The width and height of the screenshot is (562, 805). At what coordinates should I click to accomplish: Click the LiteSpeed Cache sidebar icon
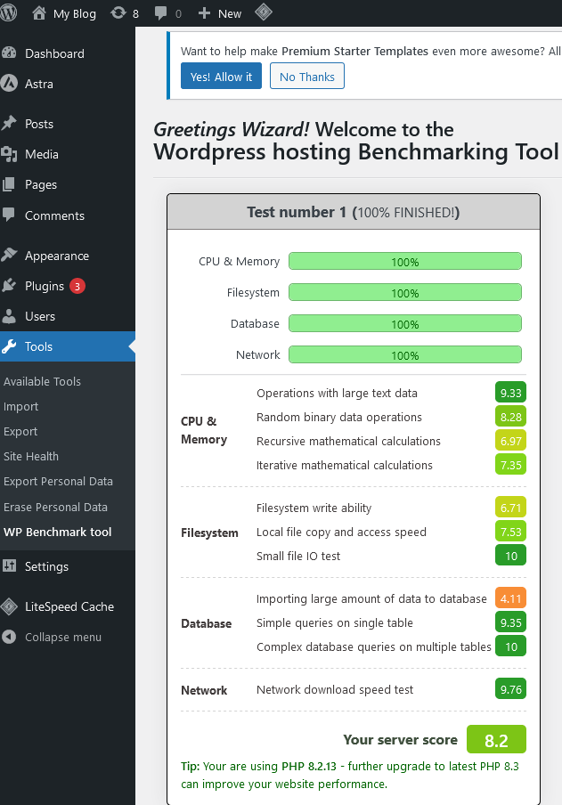[9, 606]
